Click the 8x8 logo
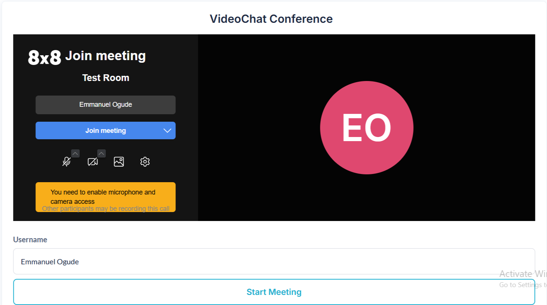The image size is (547, 305). click(x=44, y=57)
